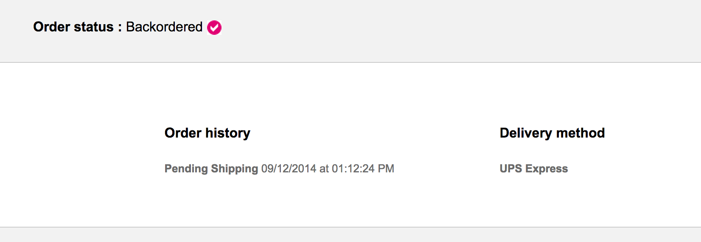The image size is (701, 242).
Task: Click the date 09/12/2014
Action: click(289, 169)
